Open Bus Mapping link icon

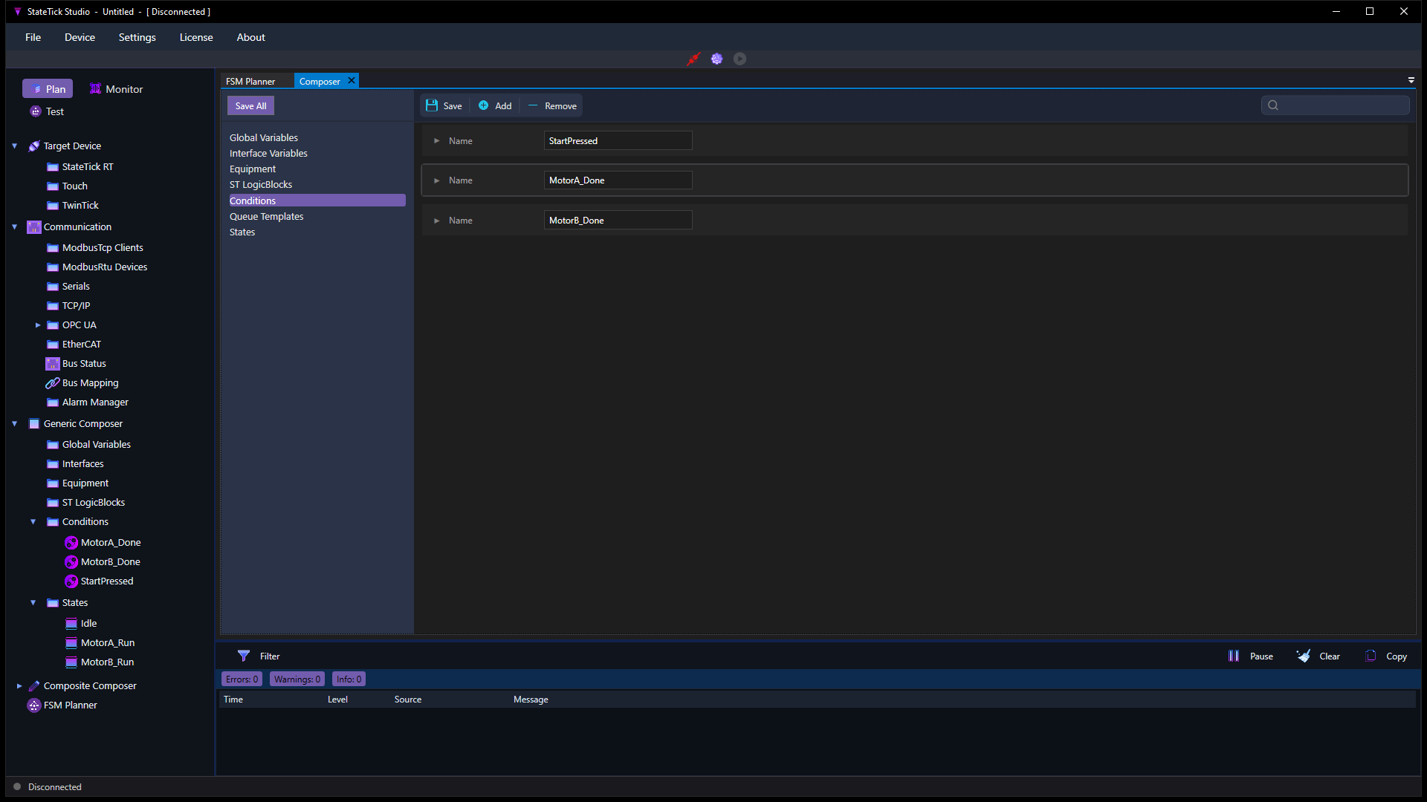coord(52,383)
